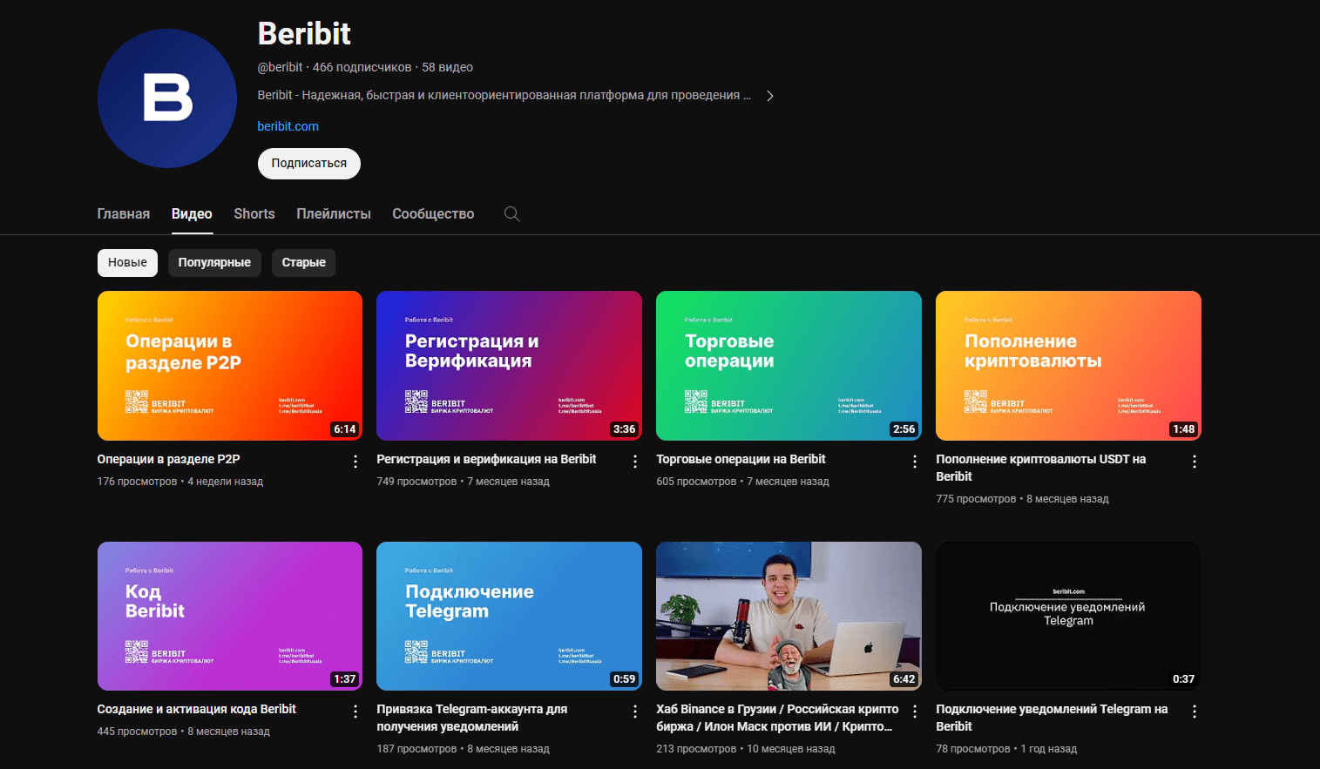Viewport: 1320px width, 769px height.
Task: Select the Видео tab
Action: (x=192, y=214)
